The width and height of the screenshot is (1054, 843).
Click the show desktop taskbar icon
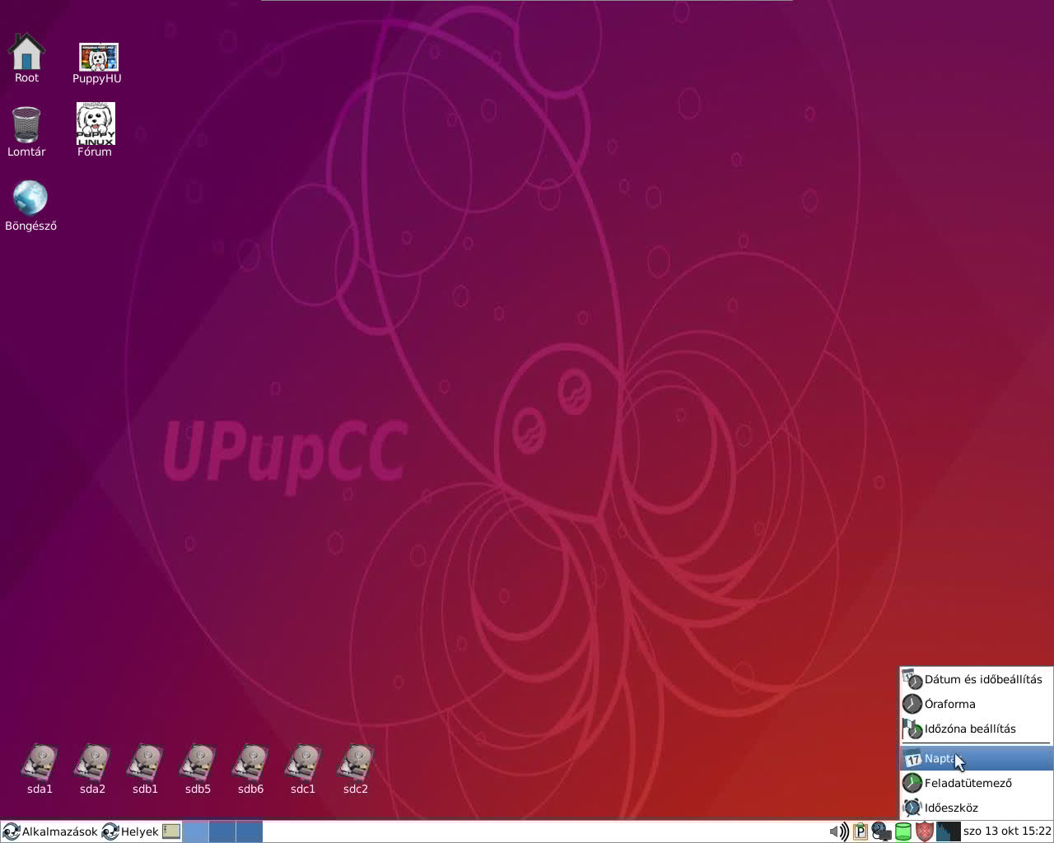coord(171,831)
